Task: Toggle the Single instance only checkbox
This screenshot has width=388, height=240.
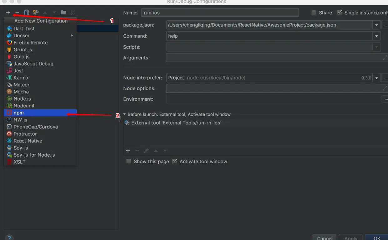Action: (339, 13)
